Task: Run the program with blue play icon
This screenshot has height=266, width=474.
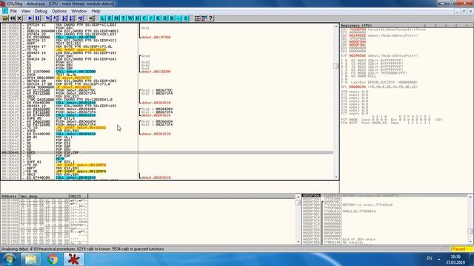Action: pyautogui.click(x=30, y=18)
